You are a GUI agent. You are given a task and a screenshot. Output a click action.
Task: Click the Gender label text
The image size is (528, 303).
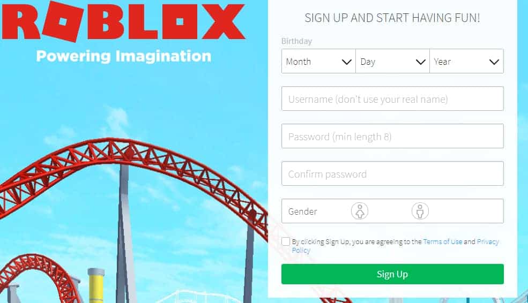click(302, 211)
